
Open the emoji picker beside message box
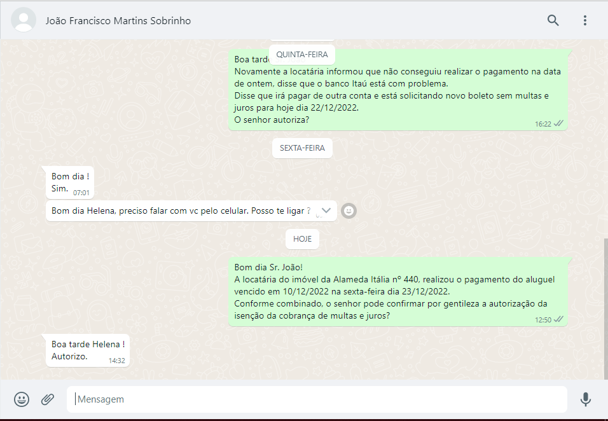point(22,399)
